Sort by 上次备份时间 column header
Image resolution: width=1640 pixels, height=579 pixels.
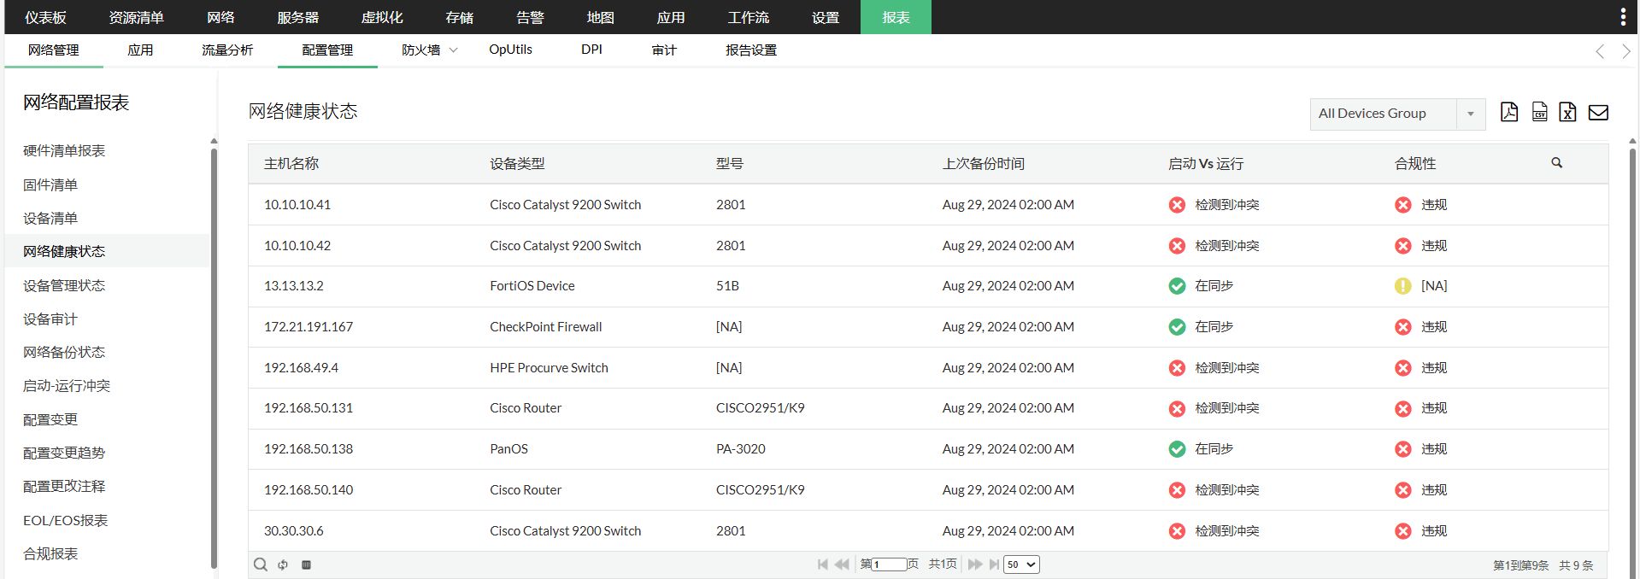984,163
